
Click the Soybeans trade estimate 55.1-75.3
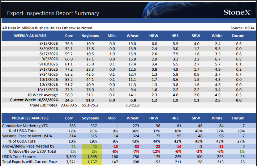point(90,105)
